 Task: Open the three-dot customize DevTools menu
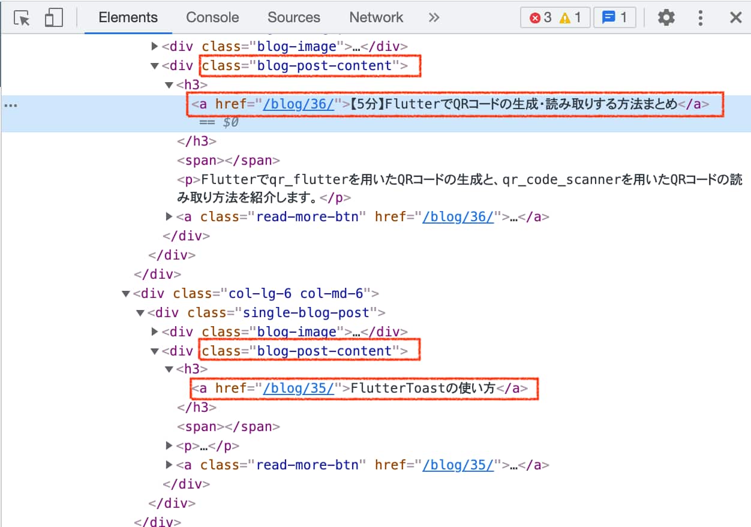point(700,18)
